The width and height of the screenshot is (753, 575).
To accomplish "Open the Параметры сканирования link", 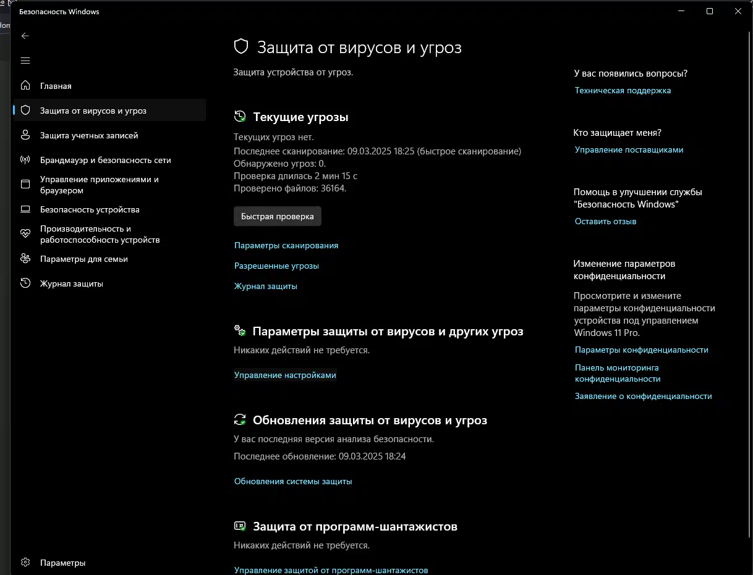I will click(x=286, y=245).
